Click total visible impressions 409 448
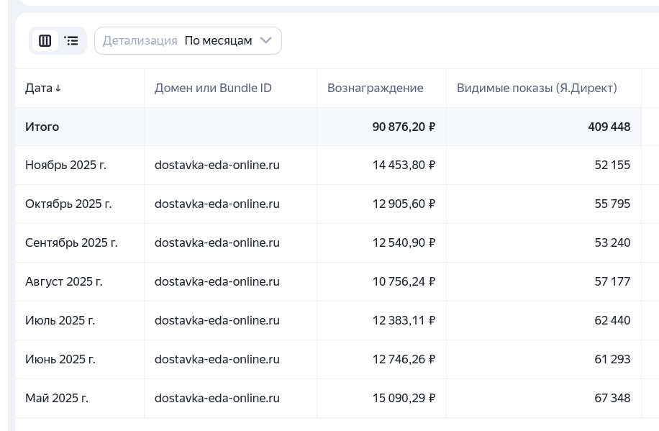659x431 pixels. (x=609, y=127)
